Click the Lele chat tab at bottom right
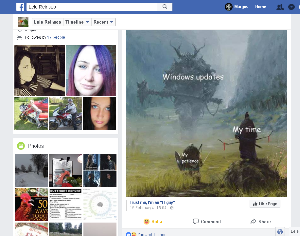Screen dimensions: 300x236 click(x=294, y=232)
